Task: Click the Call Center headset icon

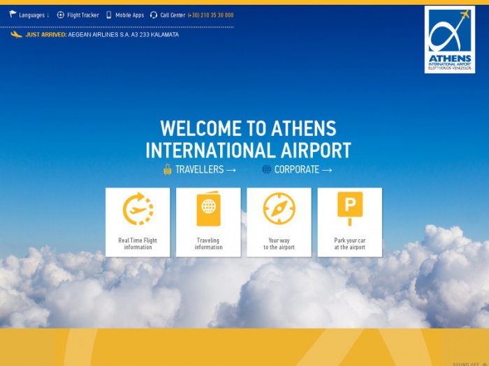Action: click(154, 15)
